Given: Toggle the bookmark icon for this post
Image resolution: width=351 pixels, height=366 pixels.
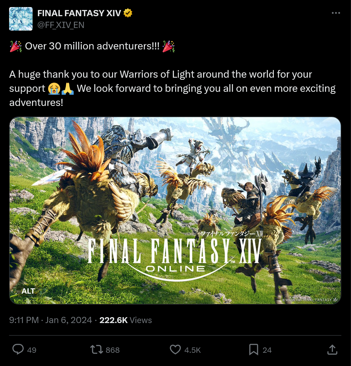Looking at the screenshot, I should [254, 350].
